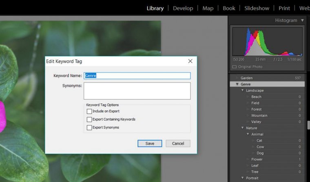The width and height of the screenshot is (310, 182).
Task: Click the 35 mm focal length readout
Action: (x=260, y=59)
